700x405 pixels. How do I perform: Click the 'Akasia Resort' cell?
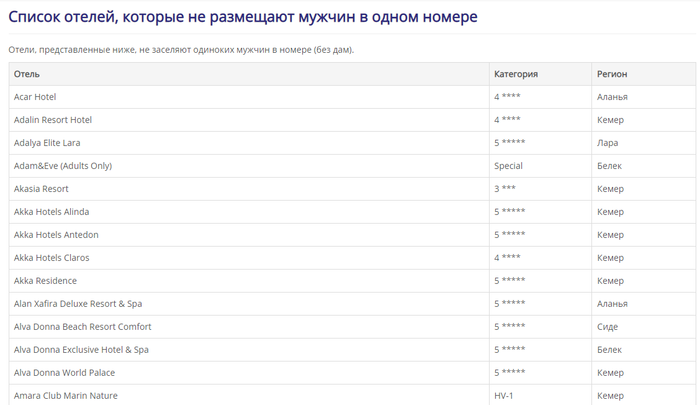(249, 189)
